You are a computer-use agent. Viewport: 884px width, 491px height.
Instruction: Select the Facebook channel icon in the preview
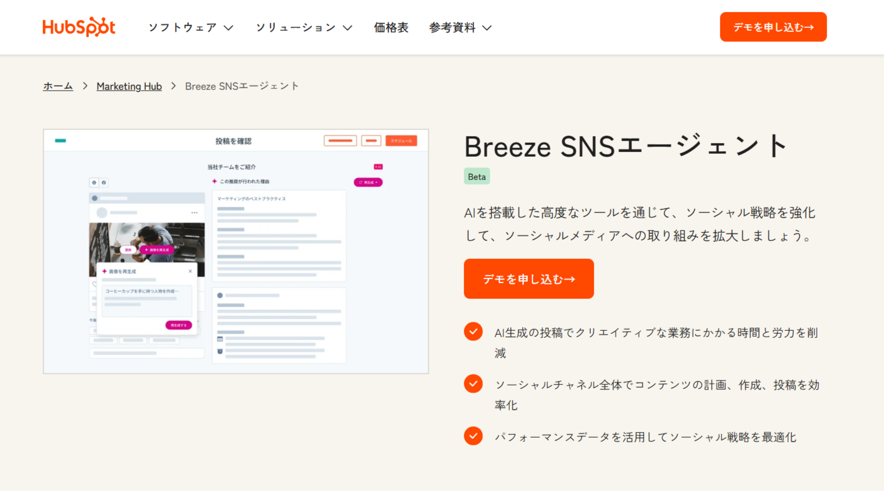pos(105,182)
